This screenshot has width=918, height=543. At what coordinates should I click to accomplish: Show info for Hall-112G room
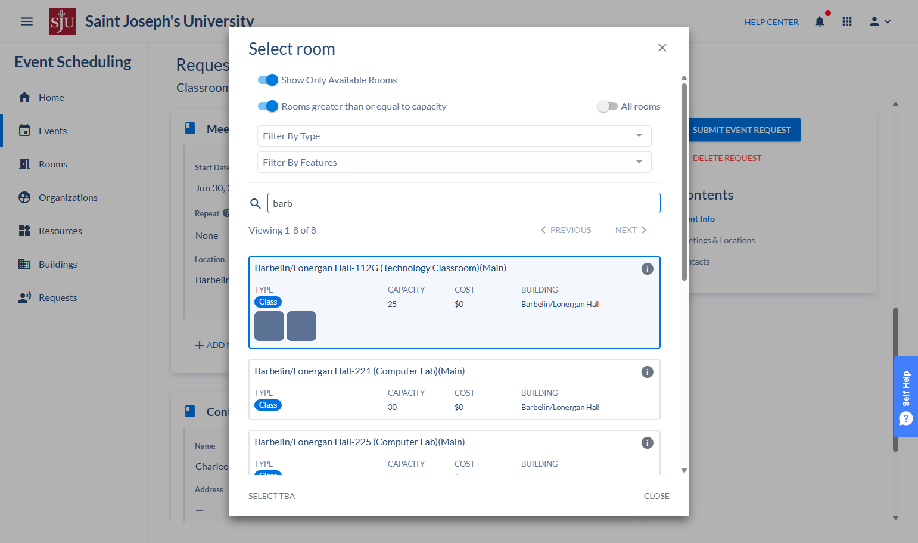coord(647,269)
